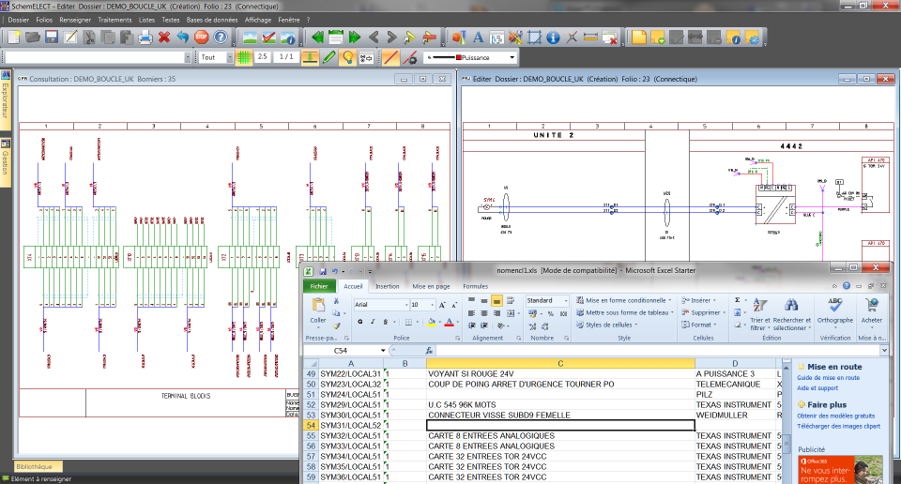The width and height of the screenshot is (901, 484).
Task: Open the Puissance line type dropdown
Action: tap(512, 57)
